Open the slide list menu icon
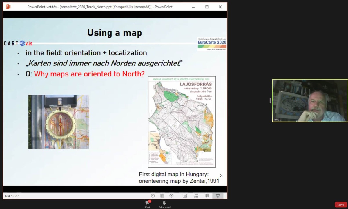Viewport: 348px width, 209px height. pyautogui.click(x=162, y=196)
